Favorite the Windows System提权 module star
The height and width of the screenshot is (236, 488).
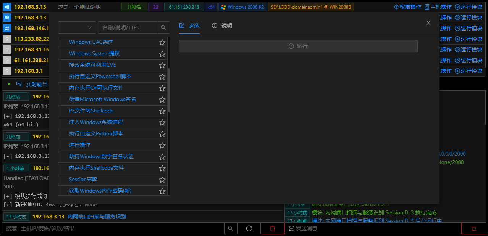162,54
